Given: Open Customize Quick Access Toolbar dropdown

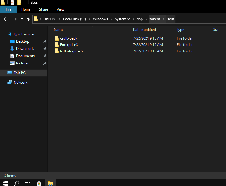Looking at the screenshot, I should [x=25, y=3].
